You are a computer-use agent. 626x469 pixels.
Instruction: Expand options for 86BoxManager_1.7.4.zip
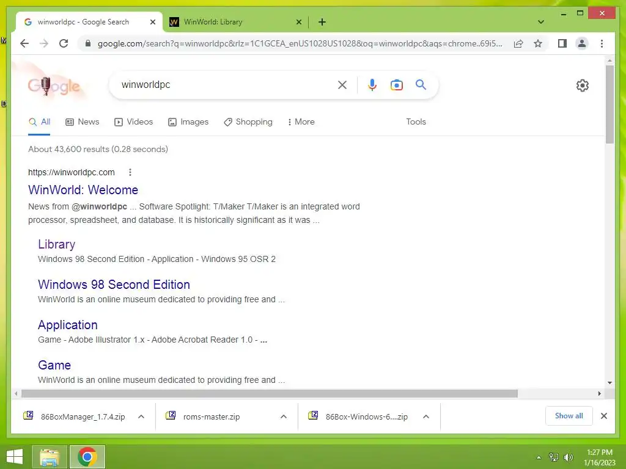pos(141,416)
